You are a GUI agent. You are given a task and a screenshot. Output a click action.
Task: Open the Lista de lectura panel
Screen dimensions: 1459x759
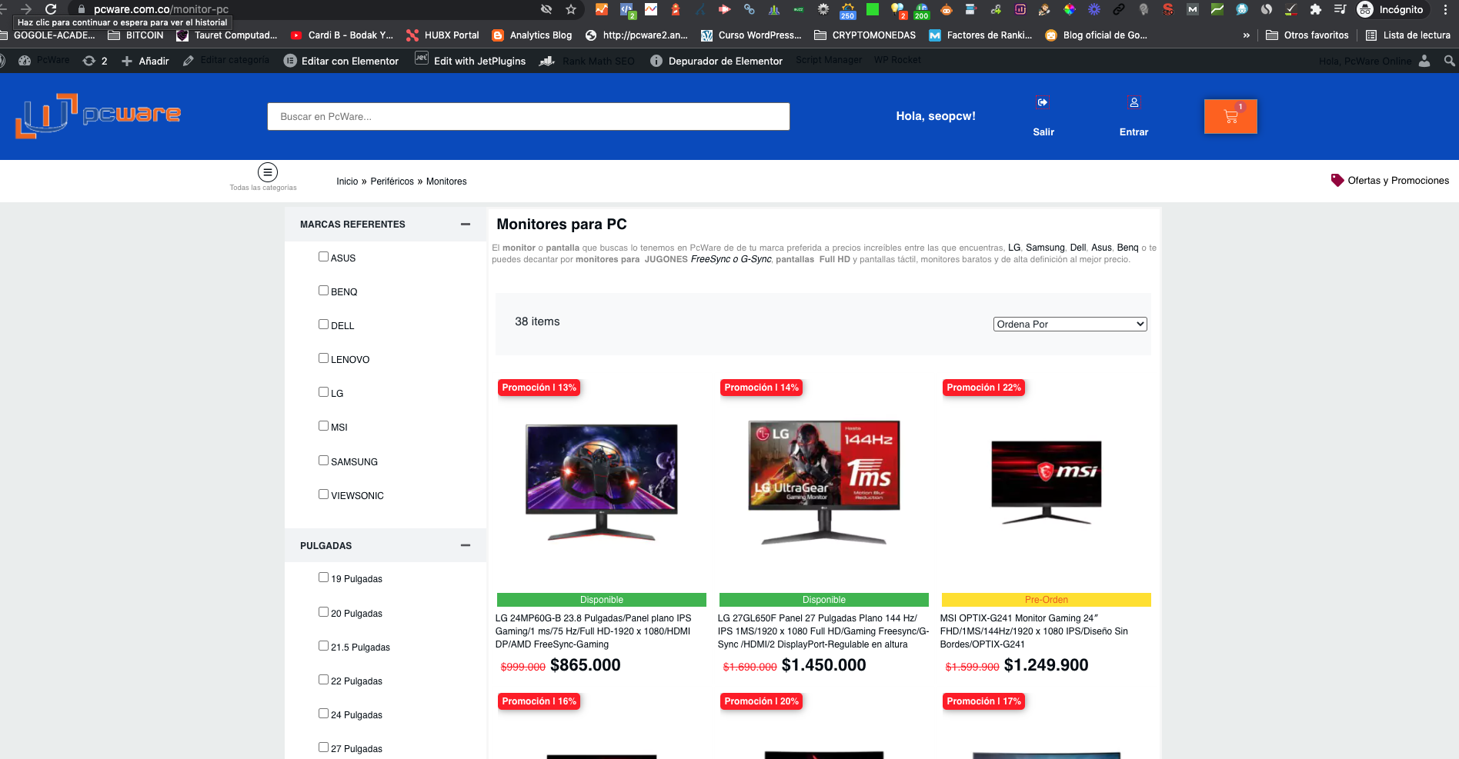click(x=1408, y=35)
